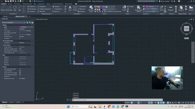Collapse the Стиль печати section

(x=32, y=45)
